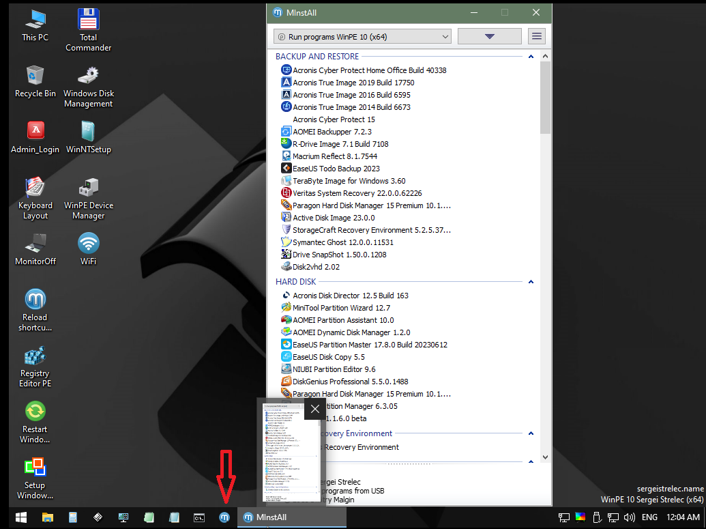Select R-Drive Image 7.1 Build 7108
The height and width of the screenshot is (529, 706).
[334, 144]
